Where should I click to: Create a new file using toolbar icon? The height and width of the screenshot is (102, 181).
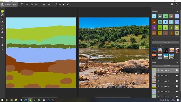click(22, 5)
